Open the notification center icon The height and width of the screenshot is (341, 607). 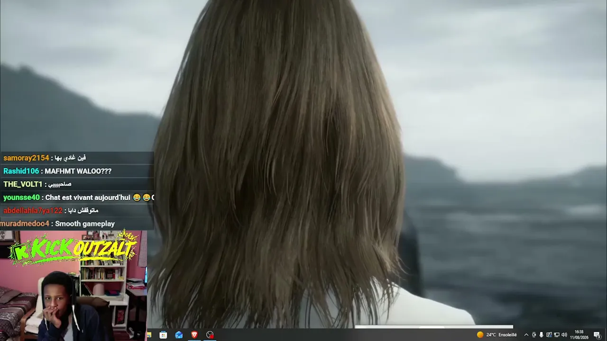point(597,335)
